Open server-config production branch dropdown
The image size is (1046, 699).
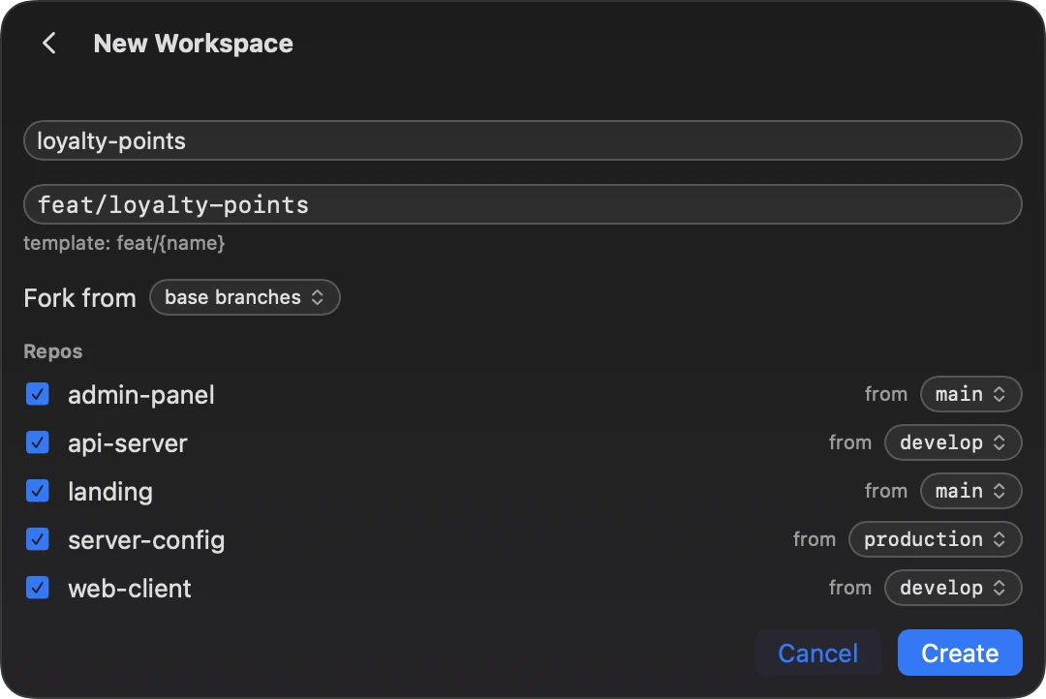[935, 539]
